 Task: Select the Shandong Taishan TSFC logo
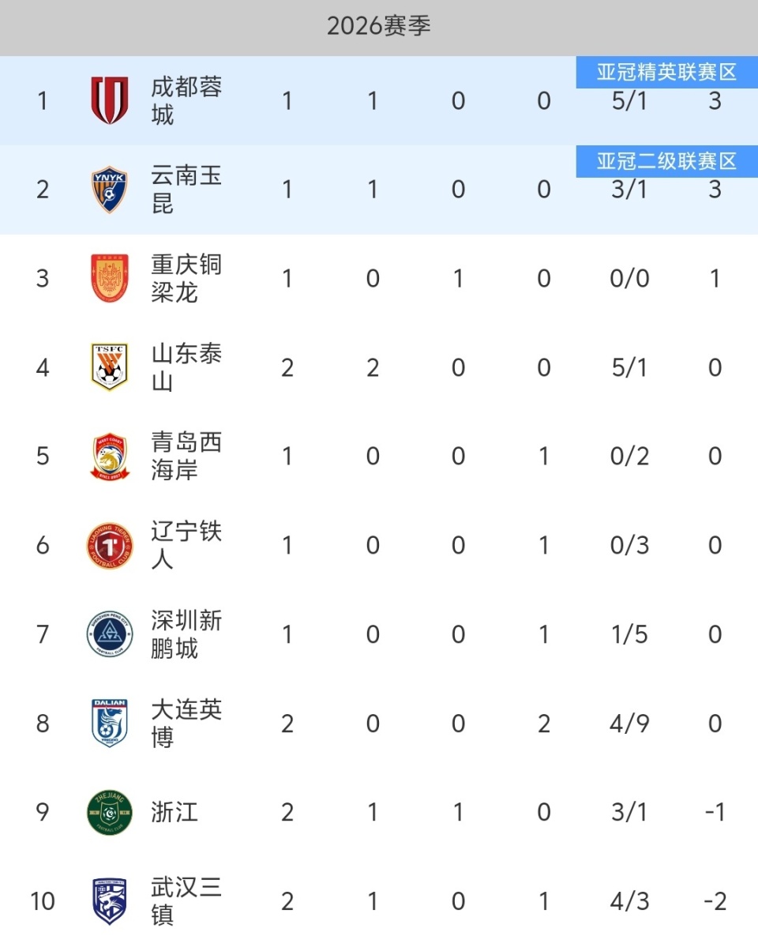point(109,367)
